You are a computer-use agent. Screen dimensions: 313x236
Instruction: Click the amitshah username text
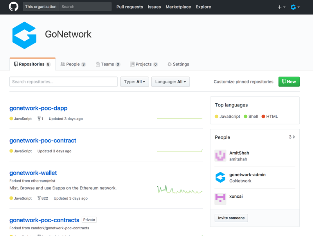click(x=238, y=159)
